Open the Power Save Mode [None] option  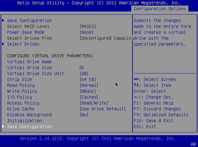[x=87, y=32]
